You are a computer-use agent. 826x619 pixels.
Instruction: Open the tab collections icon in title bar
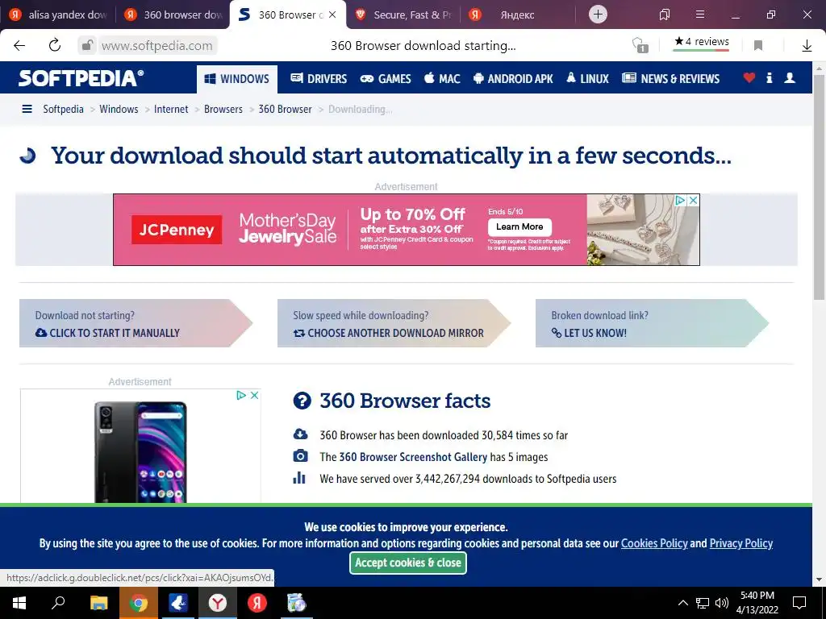[665, 15]
